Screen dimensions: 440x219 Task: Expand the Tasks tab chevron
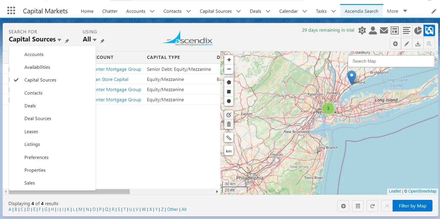(334, 11)
